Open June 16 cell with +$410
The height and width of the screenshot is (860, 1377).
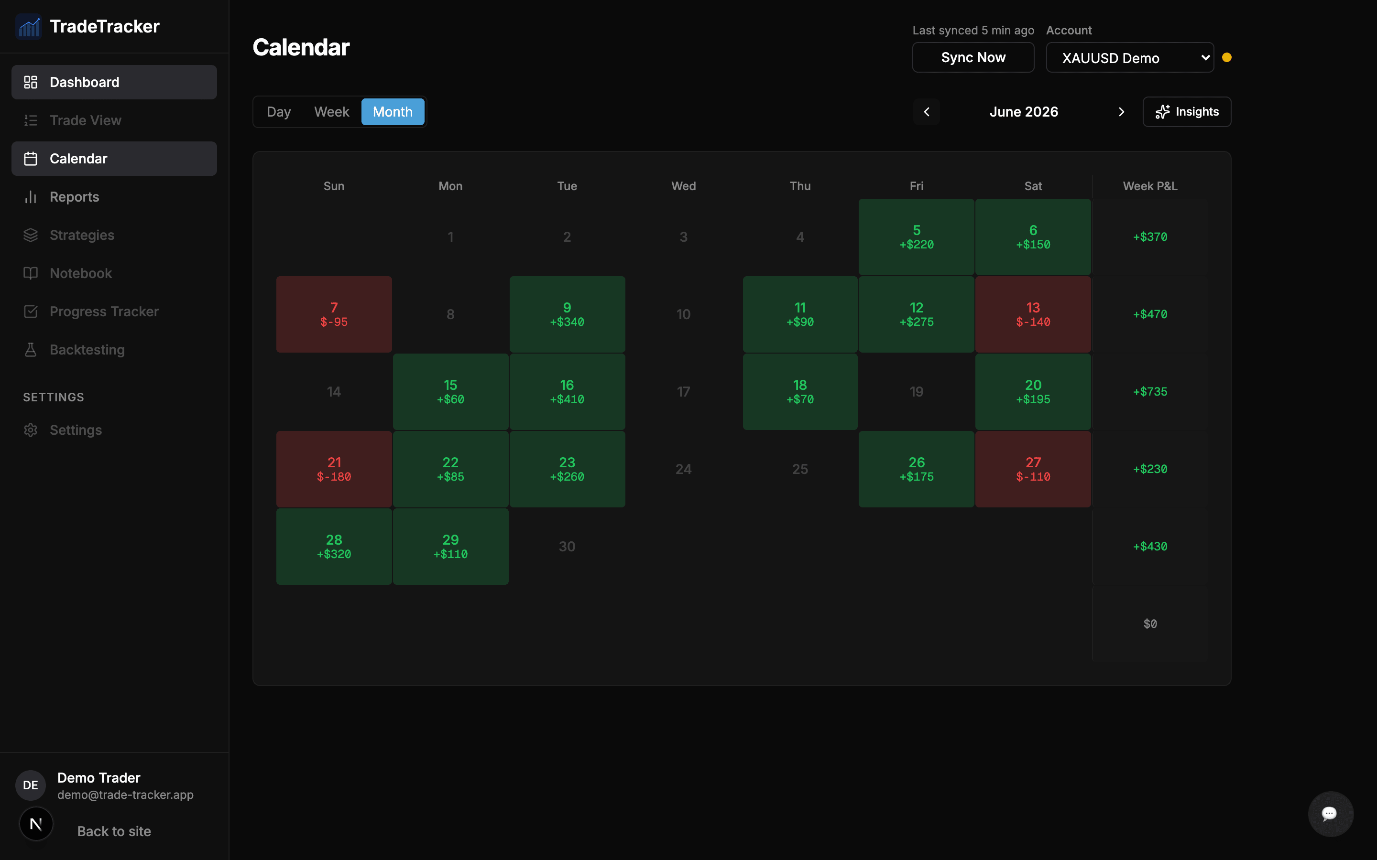[568, 392]
